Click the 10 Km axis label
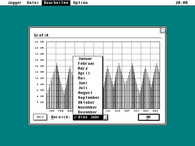195x146 pixels. 39,78
